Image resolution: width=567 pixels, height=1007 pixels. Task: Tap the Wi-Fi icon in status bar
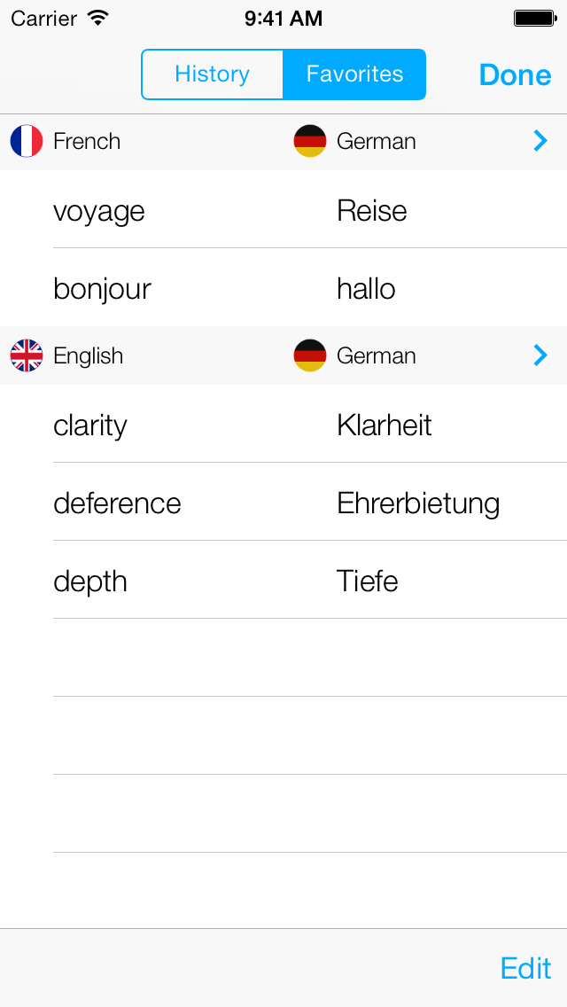point(98,18)
